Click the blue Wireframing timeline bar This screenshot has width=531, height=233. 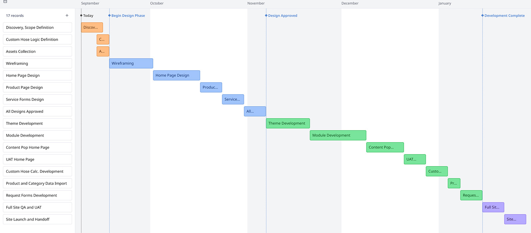point(131,64)
